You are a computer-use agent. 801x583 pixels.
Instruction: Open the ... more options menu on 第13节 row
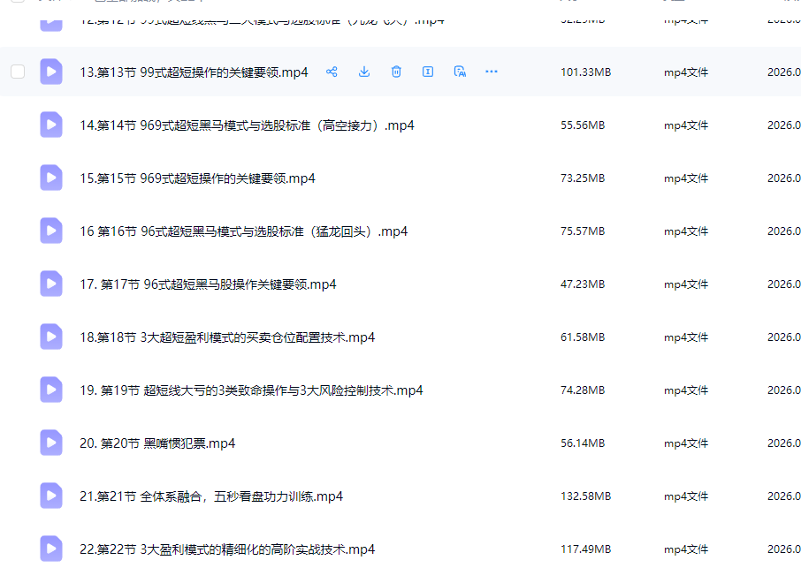point(492,72)
